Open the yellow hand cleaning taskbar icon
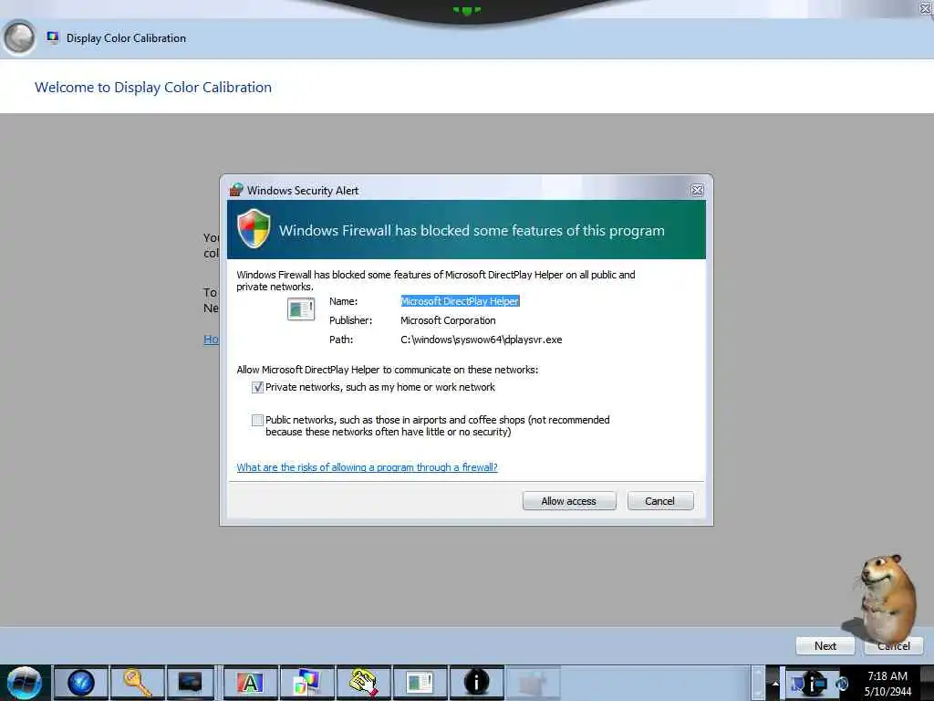934x701 pixels. (363, 683)
